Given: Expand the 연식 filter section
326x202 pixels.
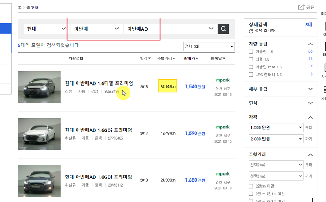Looking at the screenshot, I should [x=311, y=103].
